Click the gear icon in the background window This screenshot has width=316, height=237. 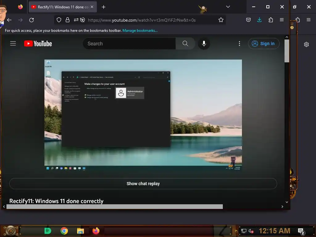click(306, 44)
